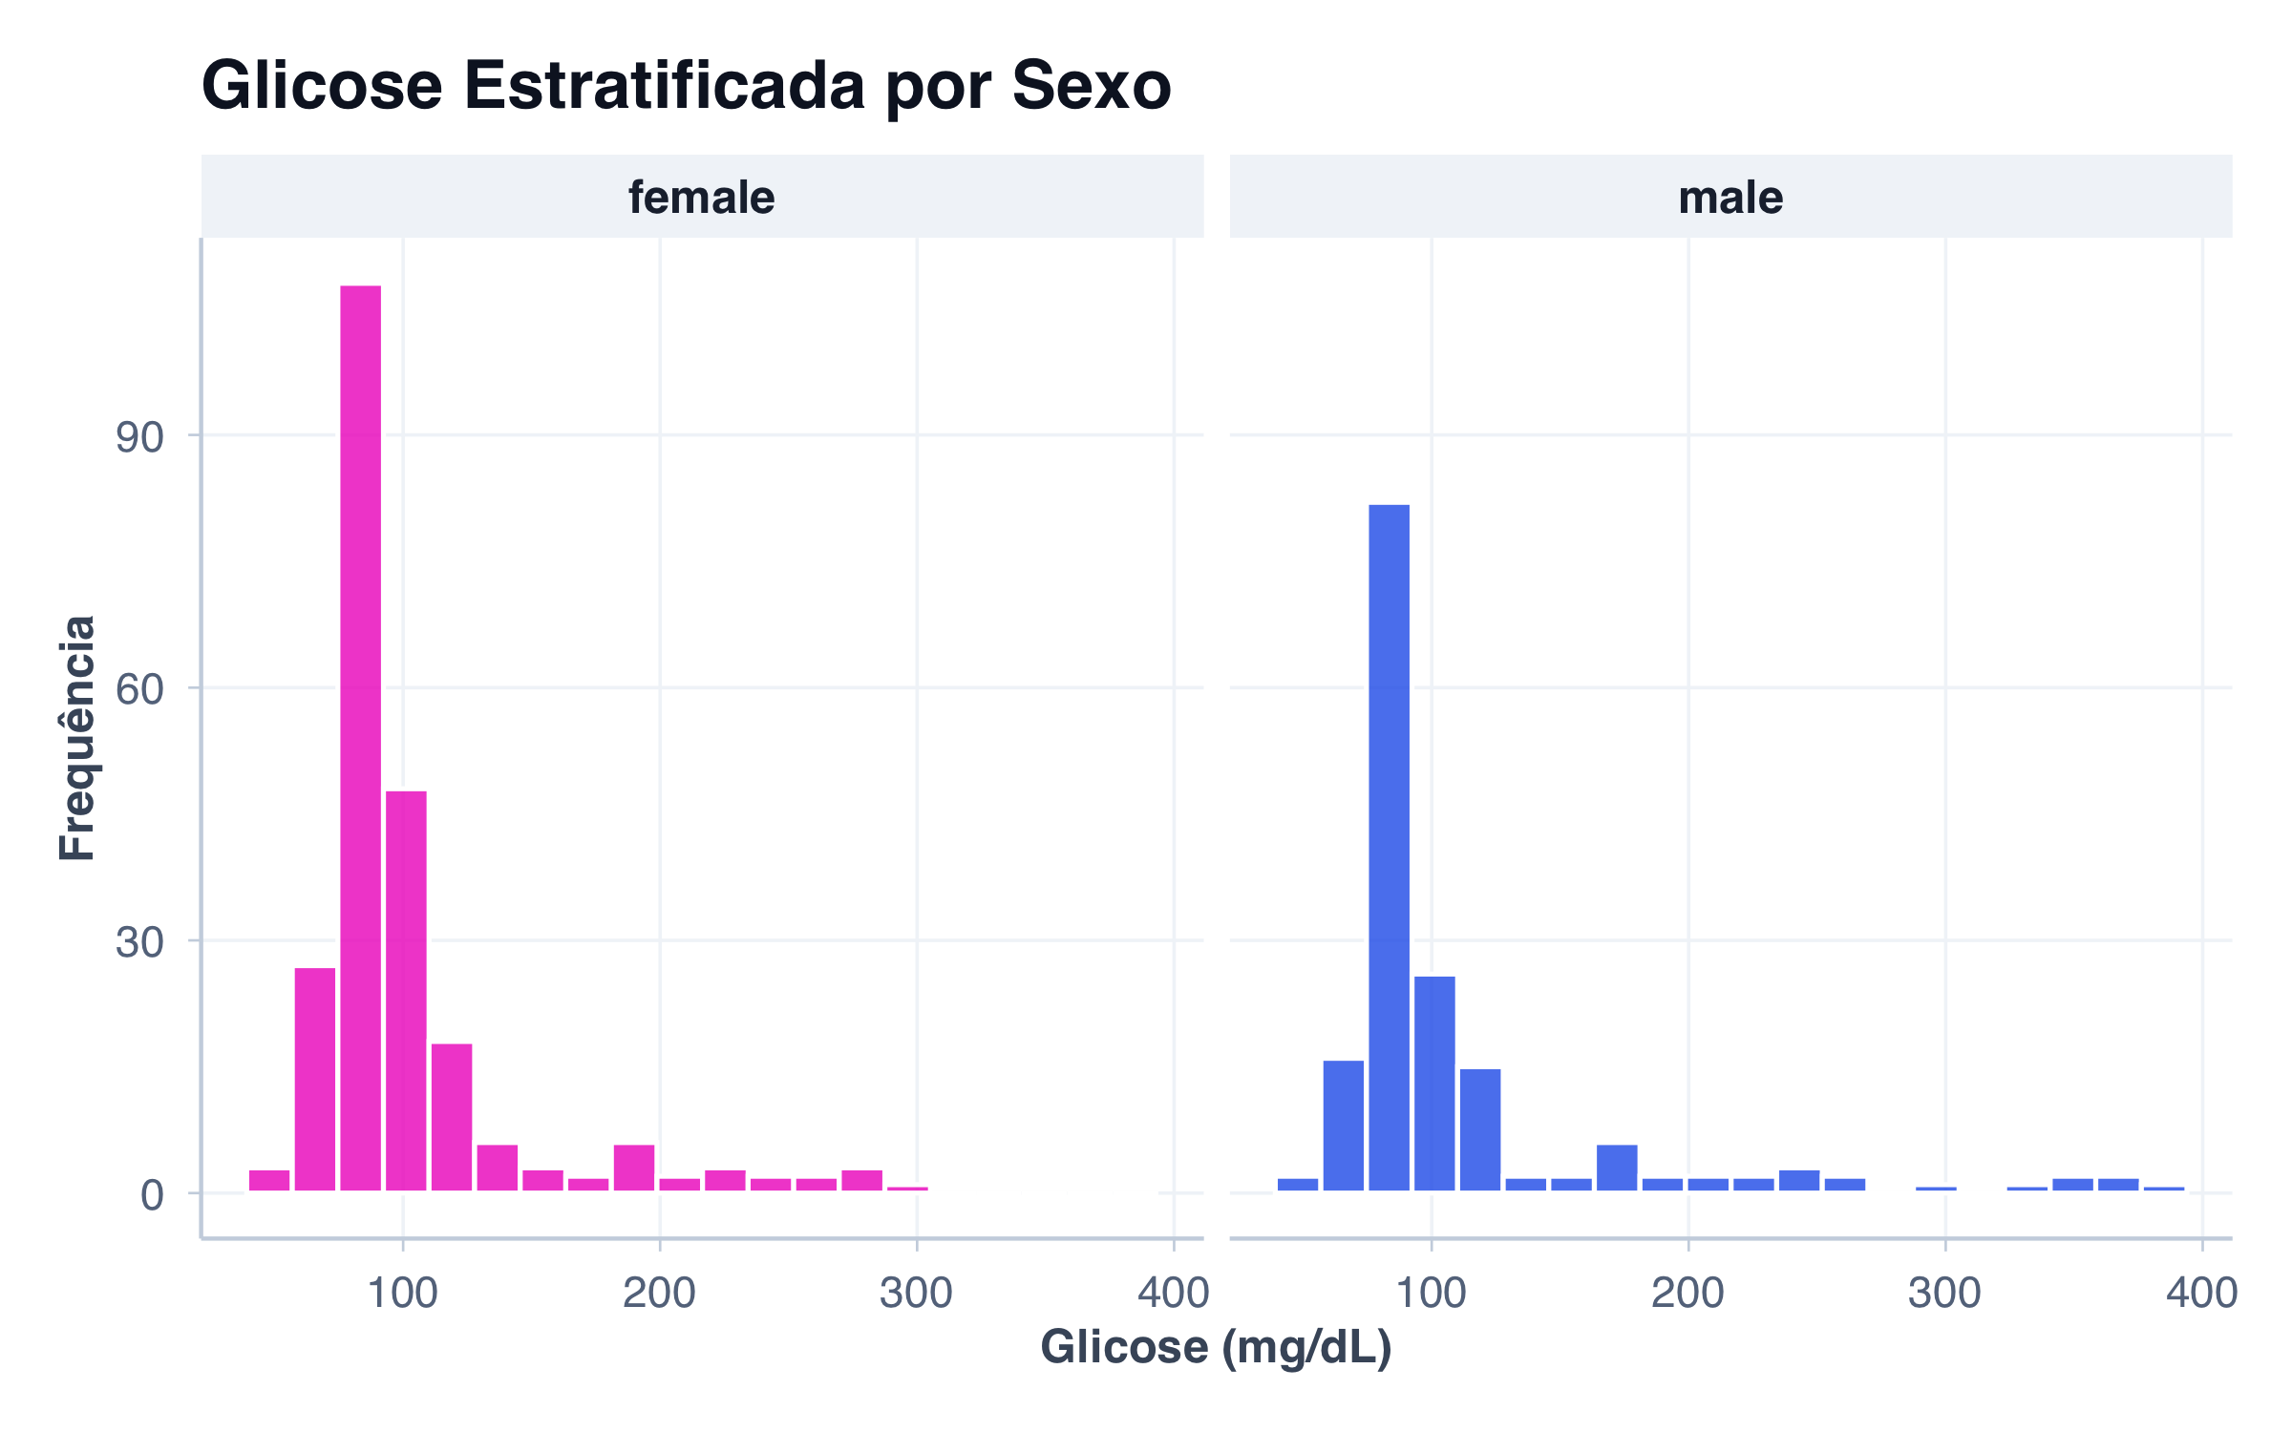
Task: Click the pink bar left of the female peak
Action: point(315,1079)
